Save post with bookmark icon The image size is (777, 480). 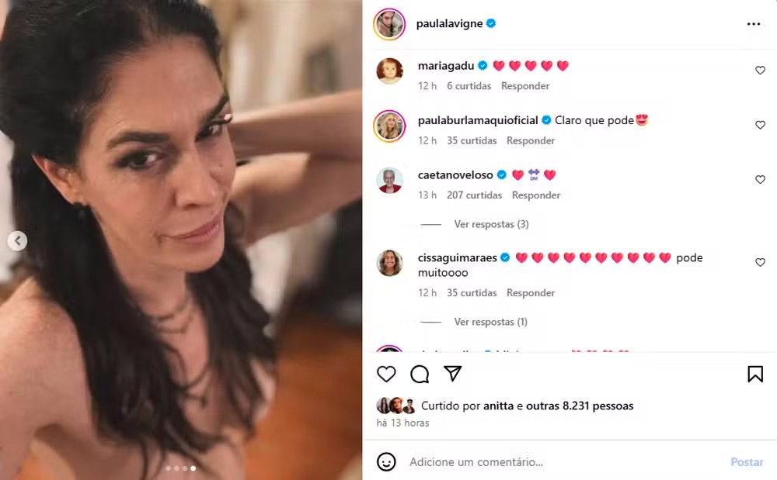(754, 375)
